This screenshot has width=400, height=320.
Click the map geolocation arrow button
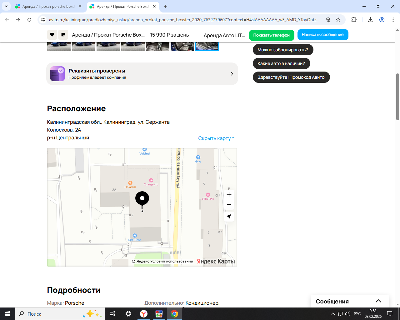pyautogui.click(x=229, y=217)
